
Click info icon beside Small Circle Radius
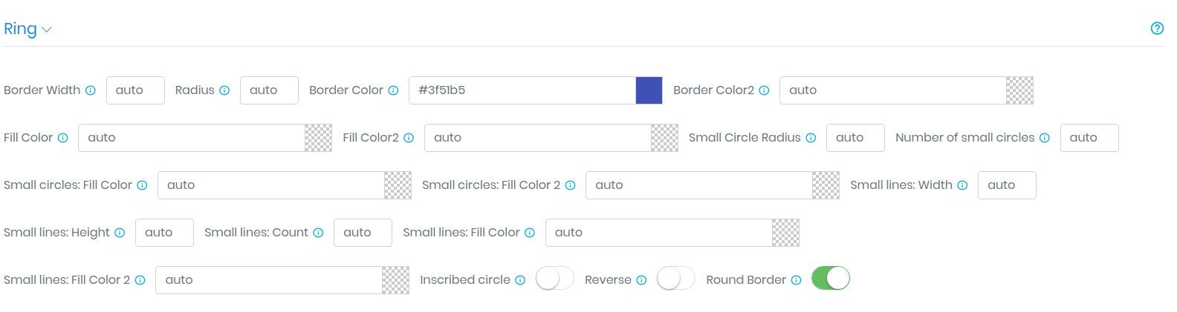coord(811,138)
